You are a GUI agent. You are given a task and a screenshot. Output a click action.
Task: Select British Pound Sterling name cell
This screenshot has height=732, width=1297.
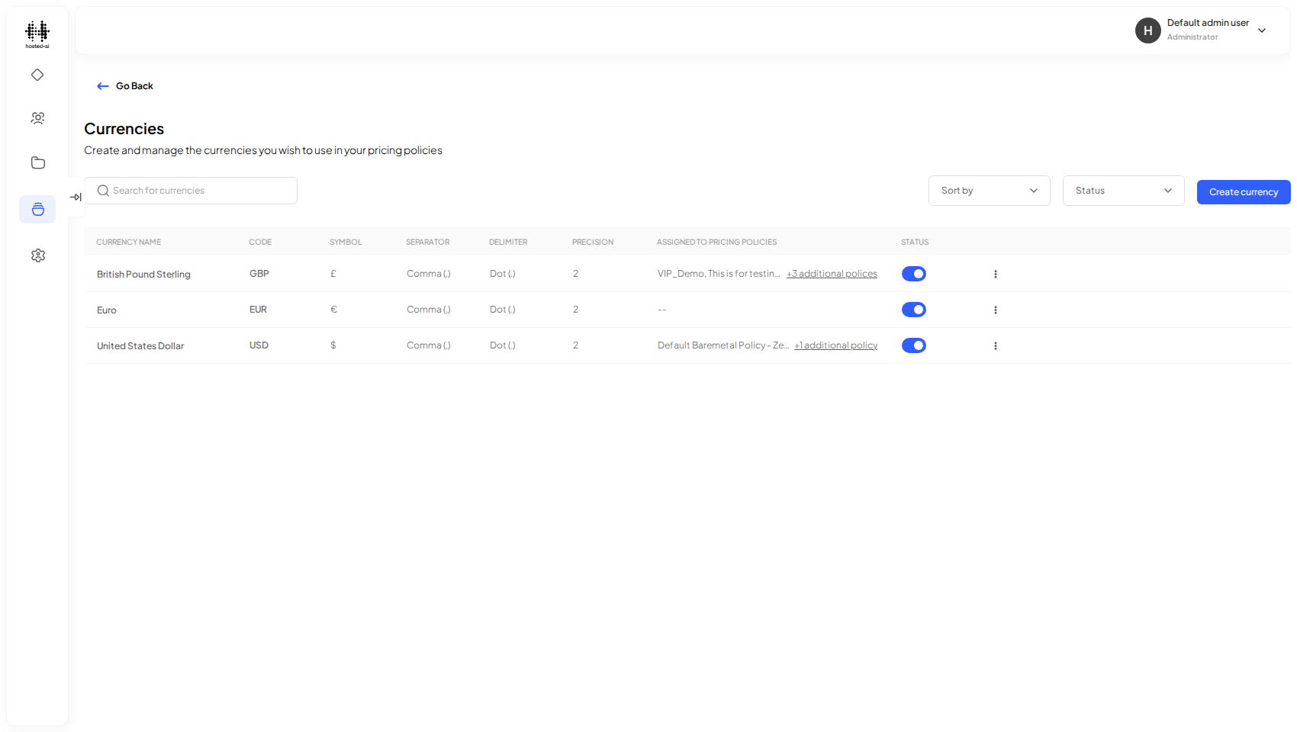[143, 274]
